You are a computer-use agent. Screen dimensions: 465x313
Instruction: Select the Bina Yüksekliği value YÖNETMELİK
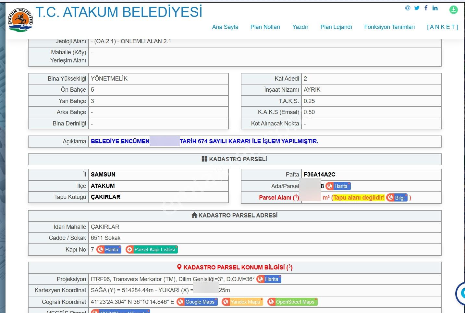pos(109,79)
